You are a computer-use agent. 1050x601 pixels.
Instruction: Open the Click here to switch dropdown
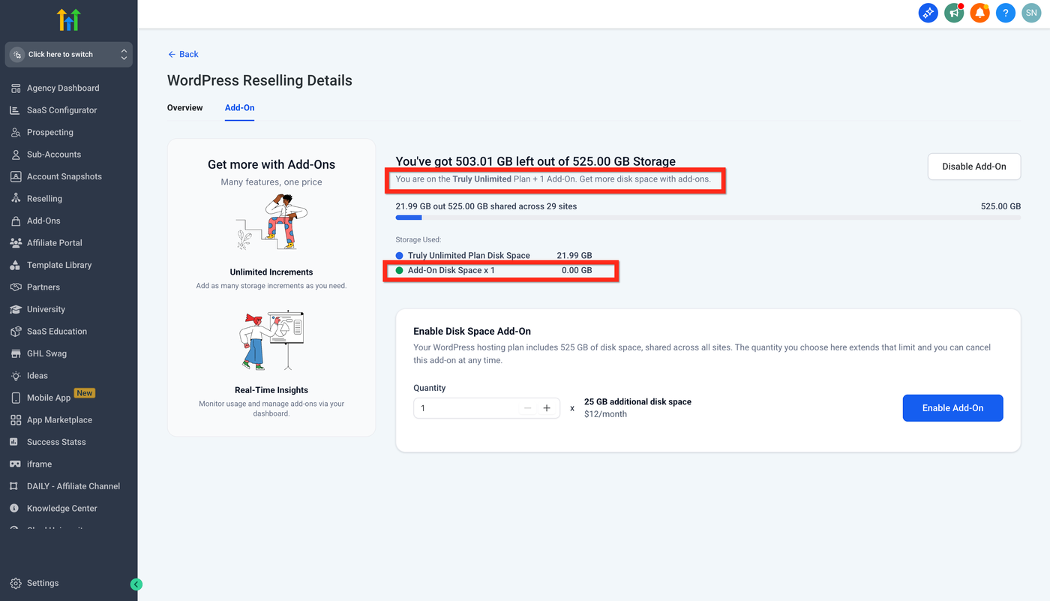(x=69, y=55)
